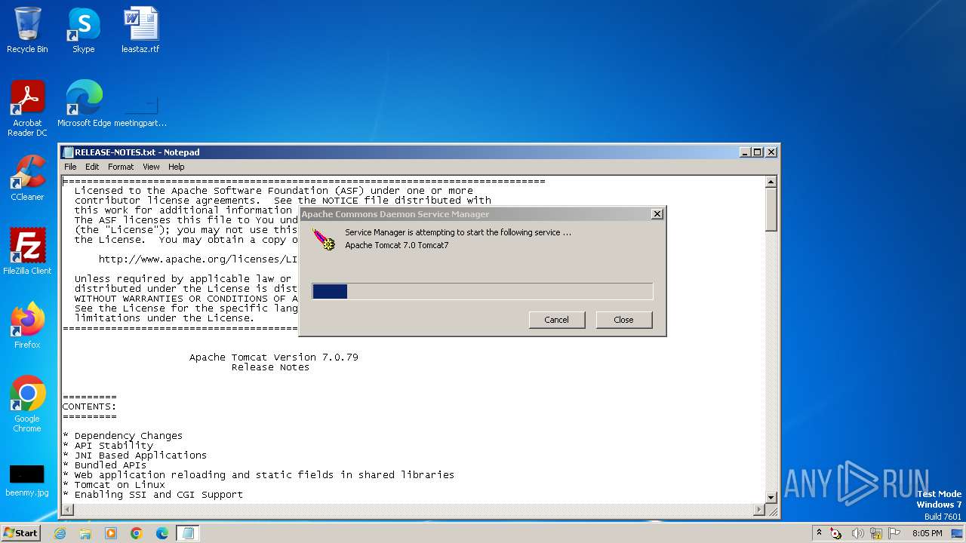Open the Action Center flag icon
Viewport: 966px width, 543px height.
point(895,533)
